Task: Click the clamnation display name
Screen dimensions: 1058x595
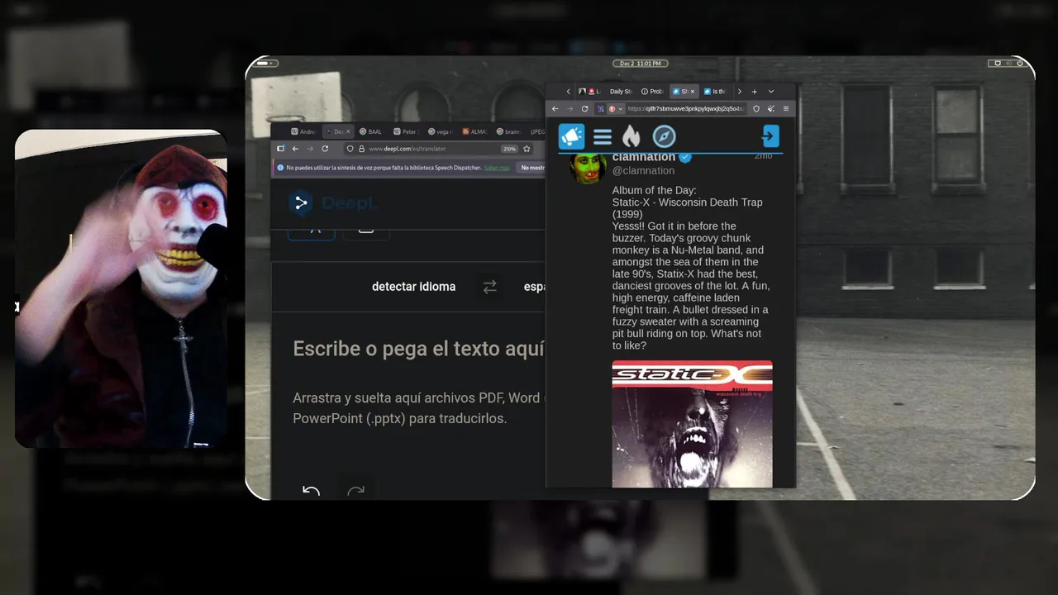Action: pos(644,157)
